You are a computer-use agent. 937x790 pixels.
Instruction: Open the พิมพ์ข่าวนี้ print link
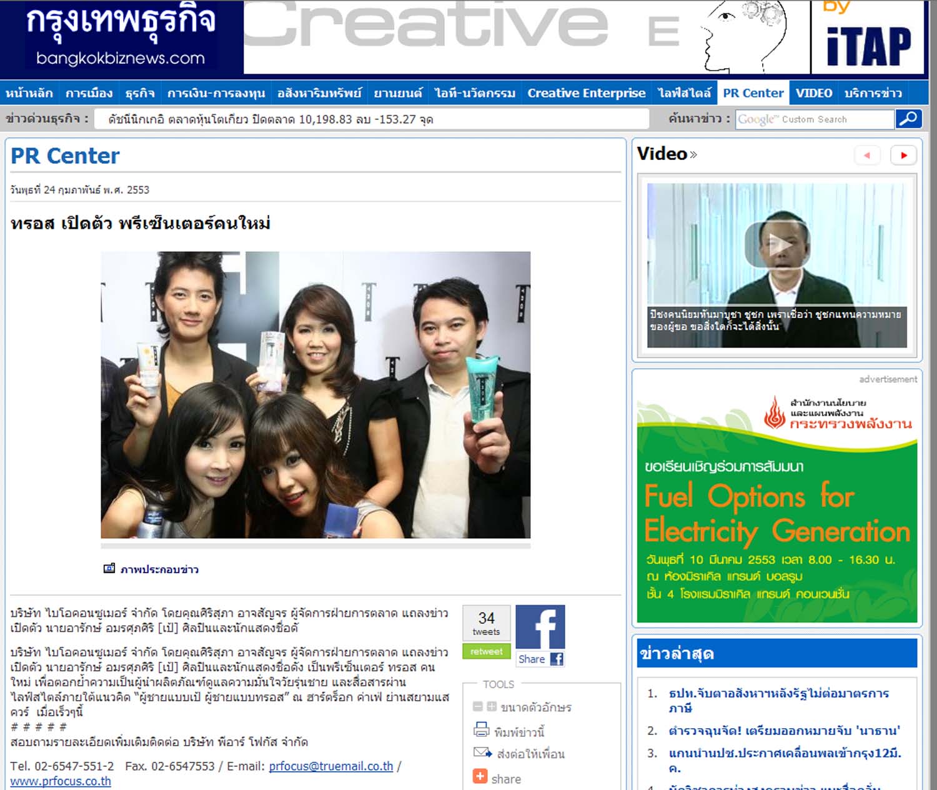(x=519, y=732)
